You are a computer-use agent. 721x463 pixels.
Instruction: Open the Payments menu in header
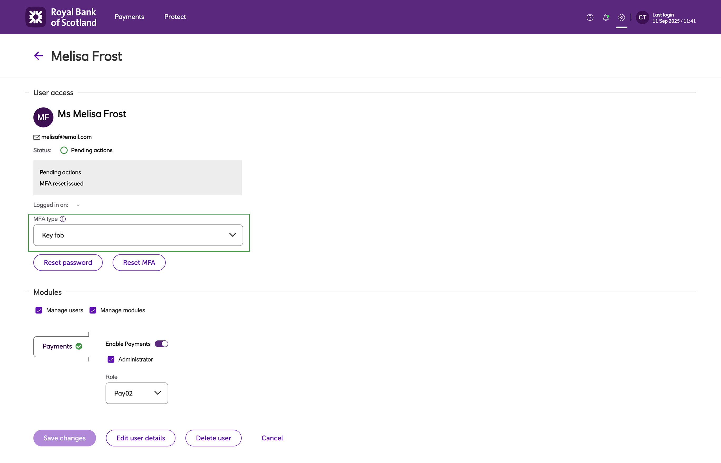click(x=129, y=17)
